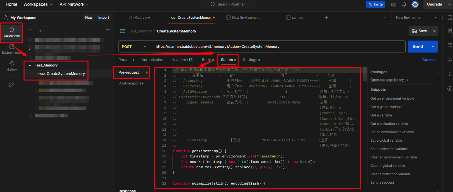This screenshot has height=192, width=453.
Task: Click the Import button
Action: [104, 18]
